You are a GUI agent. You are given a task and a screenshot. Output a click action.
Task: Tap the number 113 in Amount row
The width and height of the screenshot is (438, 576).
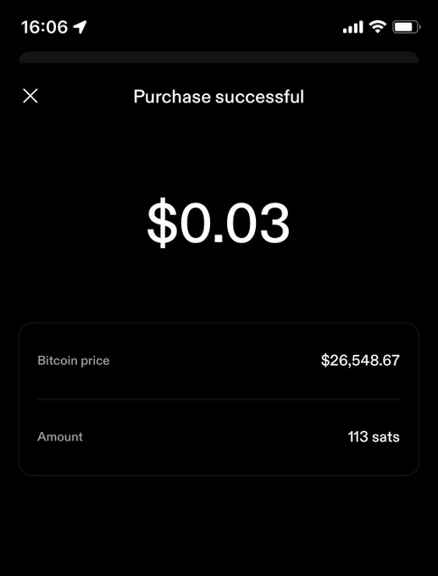(x=358, y=437)
